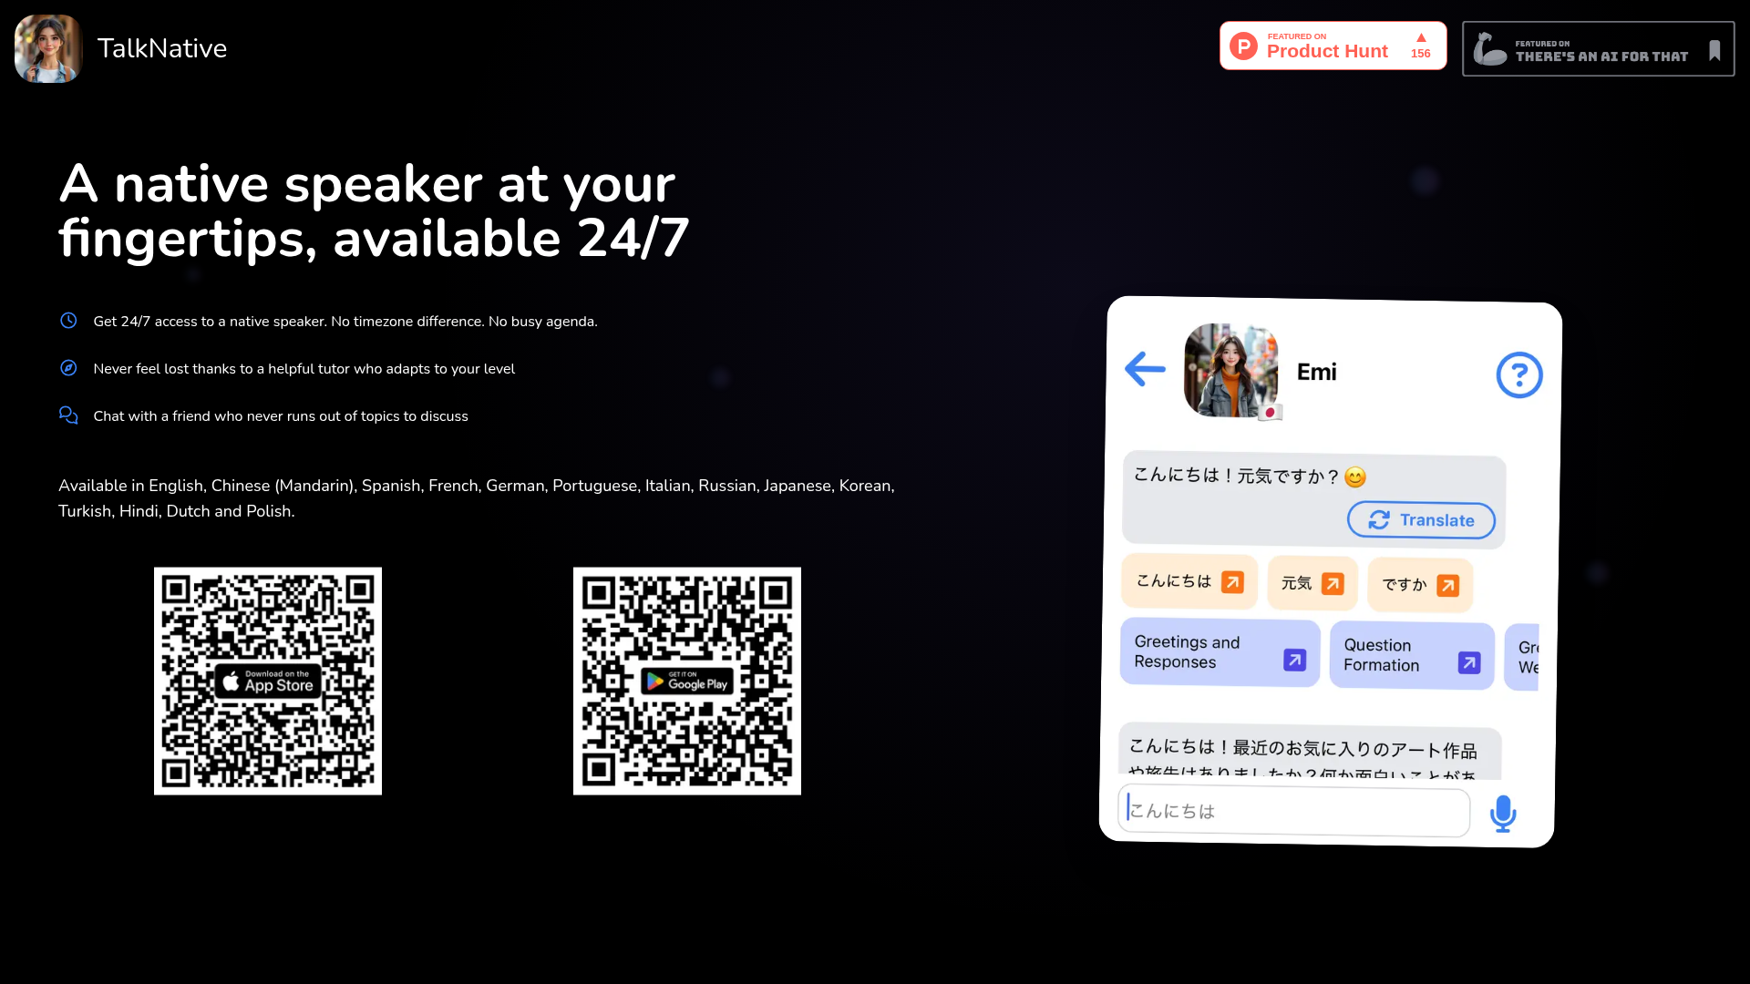Screen dimensions: 1750x984
Task: Open arrow icon on ですか word chip
Action: click(1447, 586)
